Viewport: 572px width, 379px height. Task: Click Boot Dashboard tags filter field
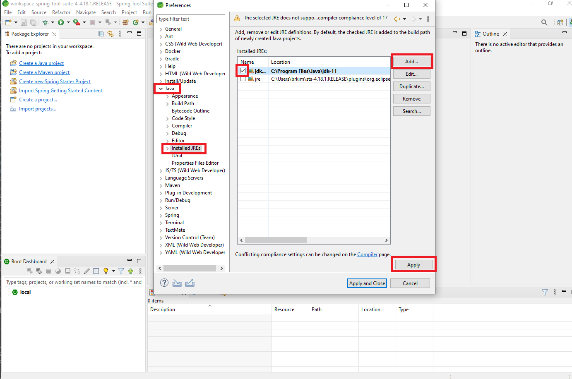[73, 282]
